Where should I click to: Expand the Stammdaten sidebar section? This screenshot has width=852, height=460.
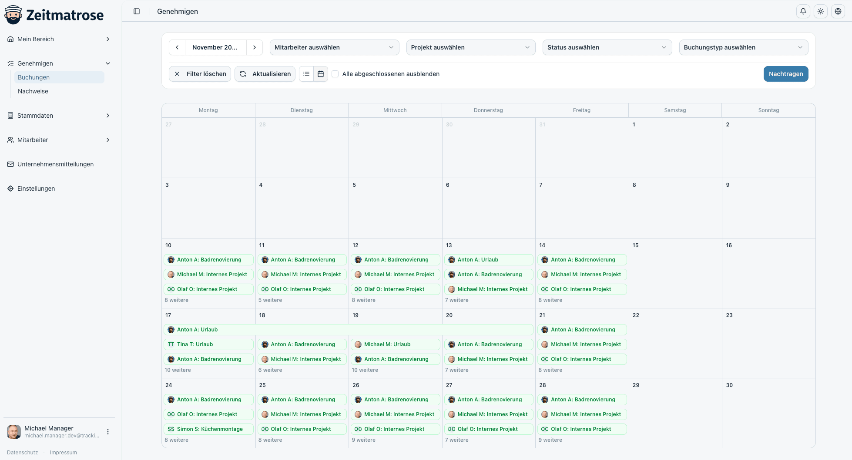pos(59,116)
